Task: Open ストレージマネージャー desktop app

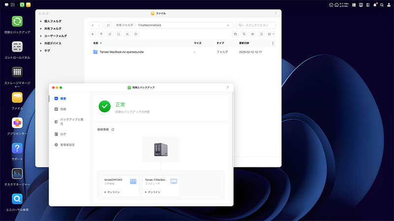Action: 17,73
